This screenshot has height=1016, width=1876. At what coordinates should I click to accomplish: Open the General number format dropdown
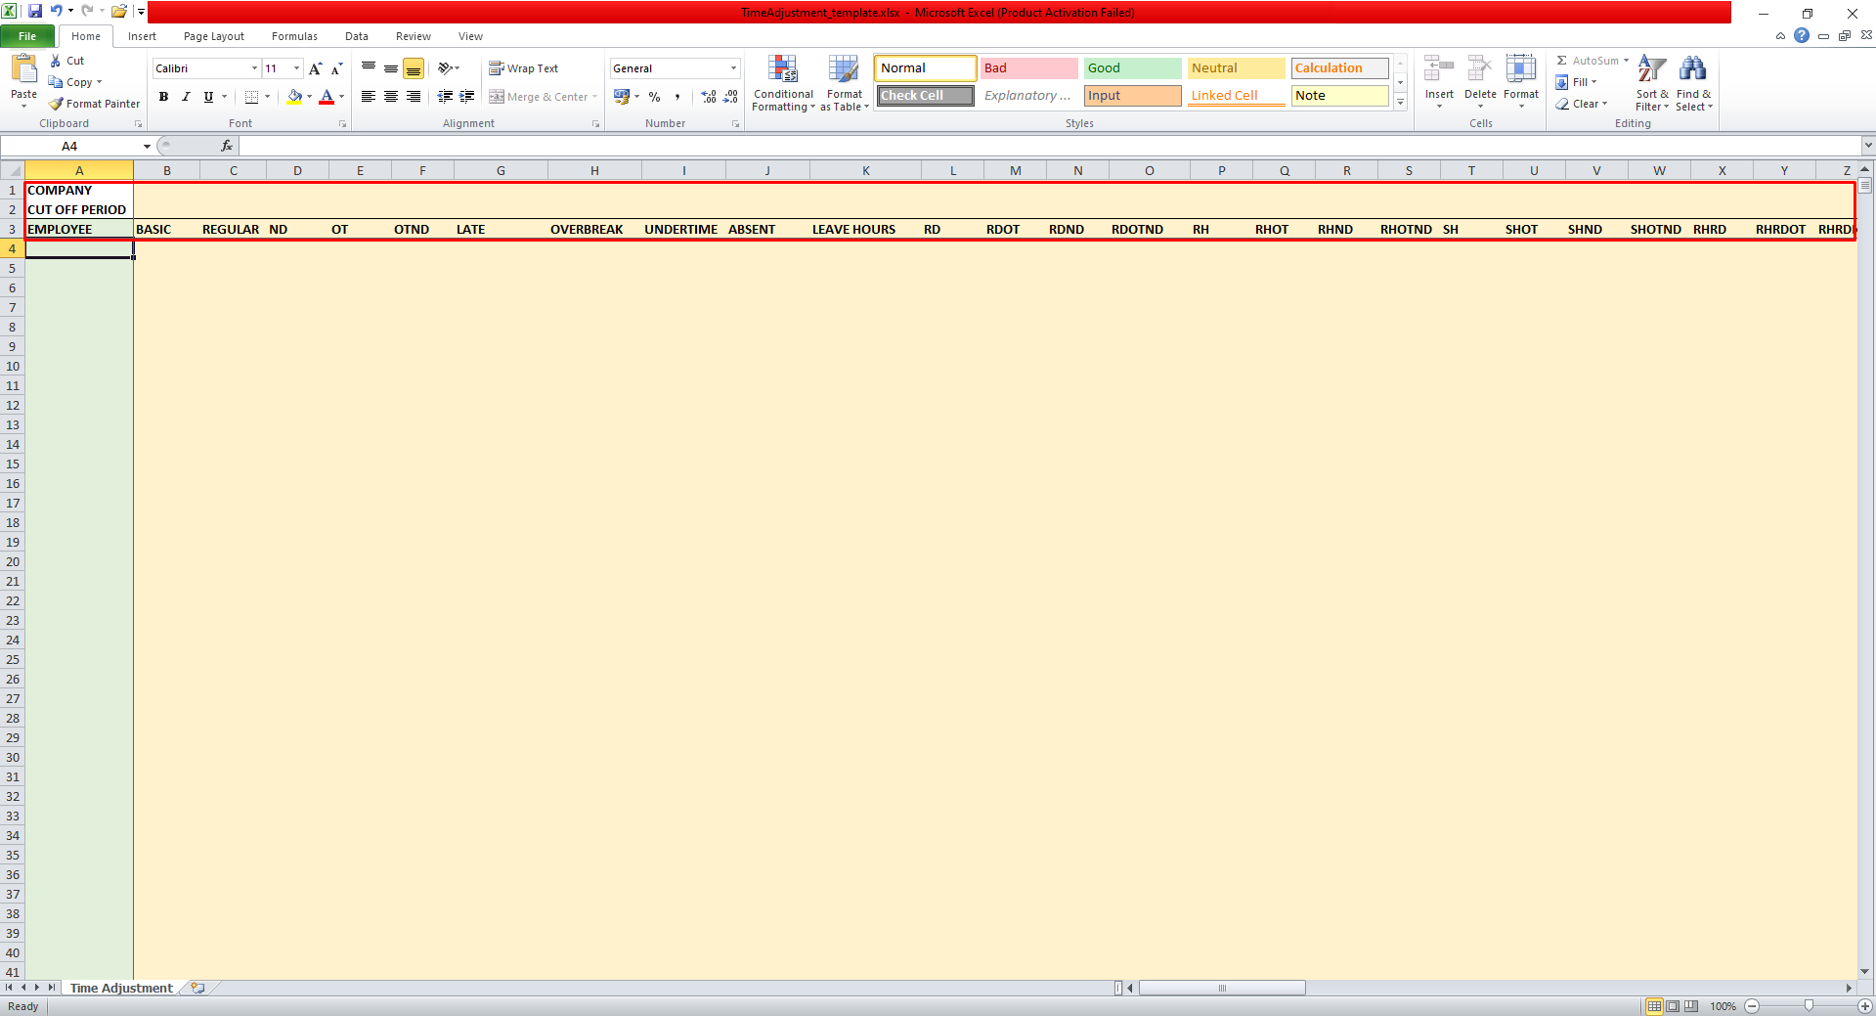point(733,68)
